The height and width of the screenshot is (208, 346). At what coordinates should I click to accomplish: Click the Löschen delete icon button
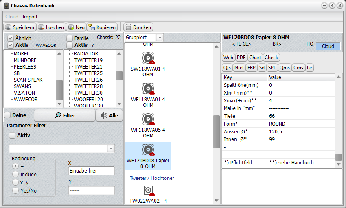point(41,27)
